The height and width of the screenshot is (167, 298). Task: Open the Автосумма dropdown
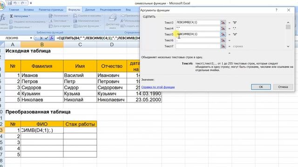tap(20, 16)
